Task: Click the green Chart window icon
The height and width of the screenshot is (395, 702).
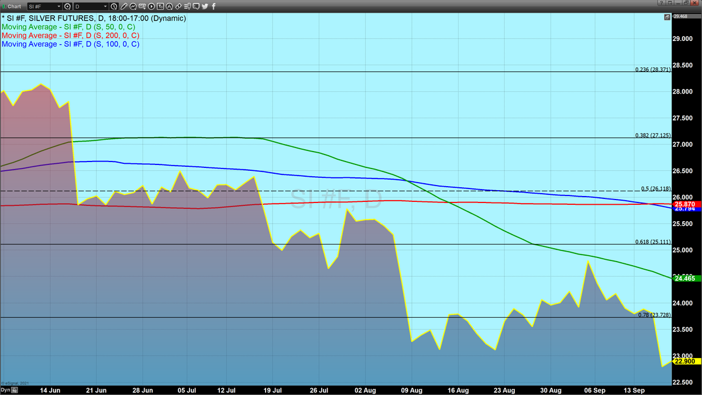Action: coord(4,6)
